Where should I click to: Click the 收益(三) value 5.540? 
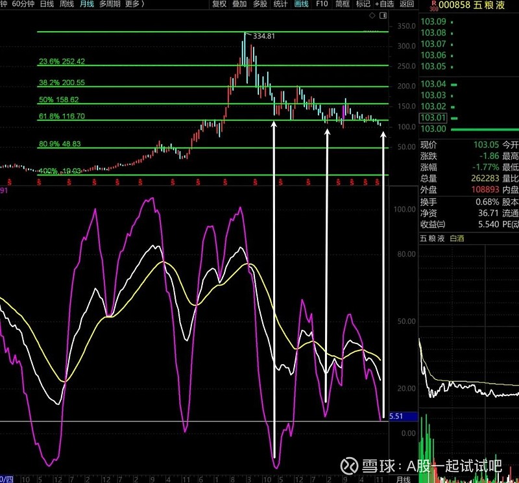coord(489,225)
